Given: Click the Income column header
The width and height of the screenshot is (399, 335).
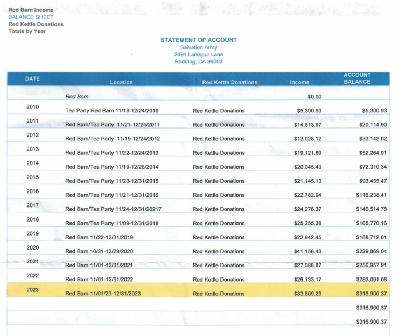Looking at the screenshot, I should [299, 82].
